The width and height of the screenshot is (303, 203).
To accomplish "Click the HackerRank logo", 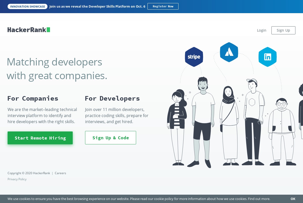I will [29, 30].
